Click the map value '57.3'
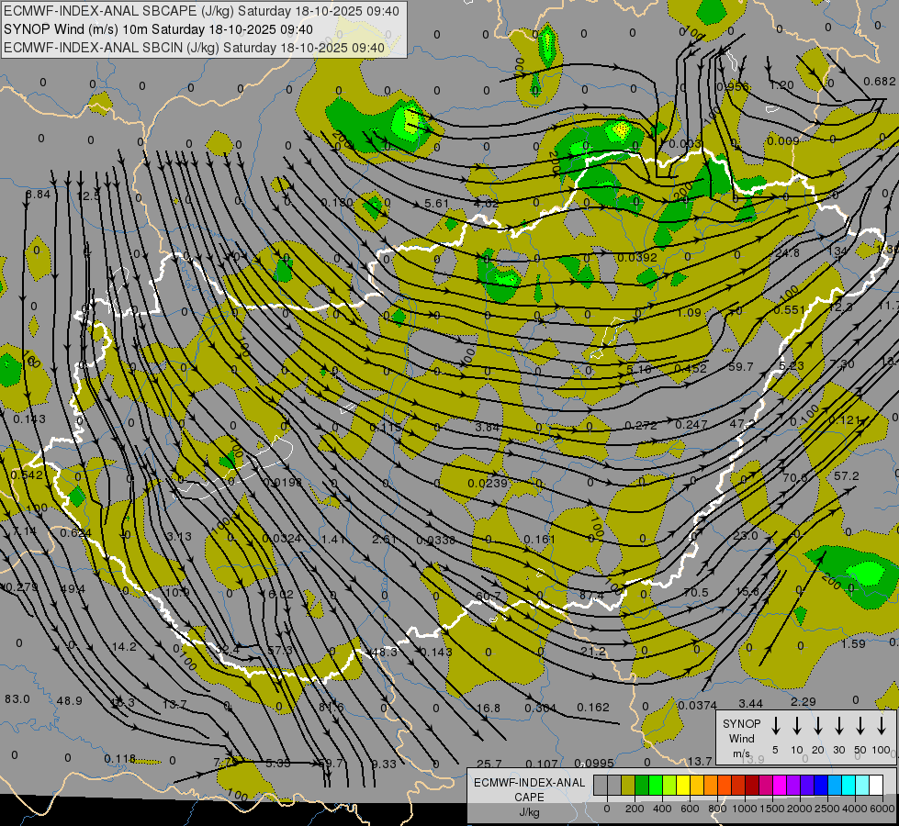The width and height of the screenshot is (899, 826). 280,651
